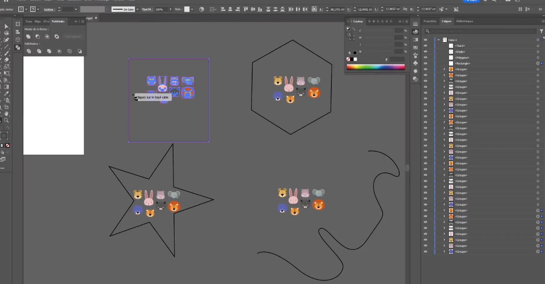
Task: Switch to the Align tab in Pathfinder group
Action: (x=37, y=21)
